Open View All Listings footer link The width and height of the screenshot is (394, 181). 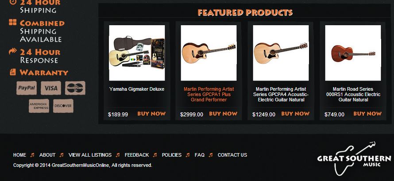90,155
